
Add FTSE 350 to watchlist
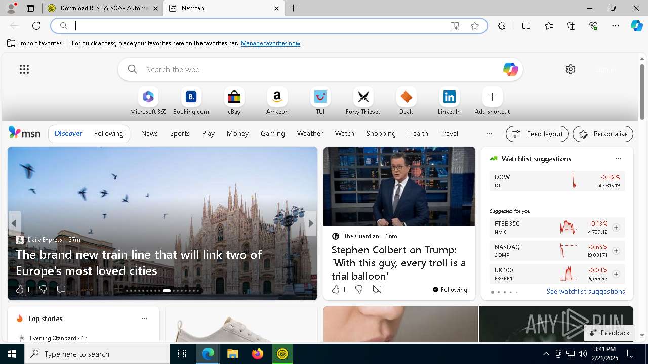click(x=616, y=227)
